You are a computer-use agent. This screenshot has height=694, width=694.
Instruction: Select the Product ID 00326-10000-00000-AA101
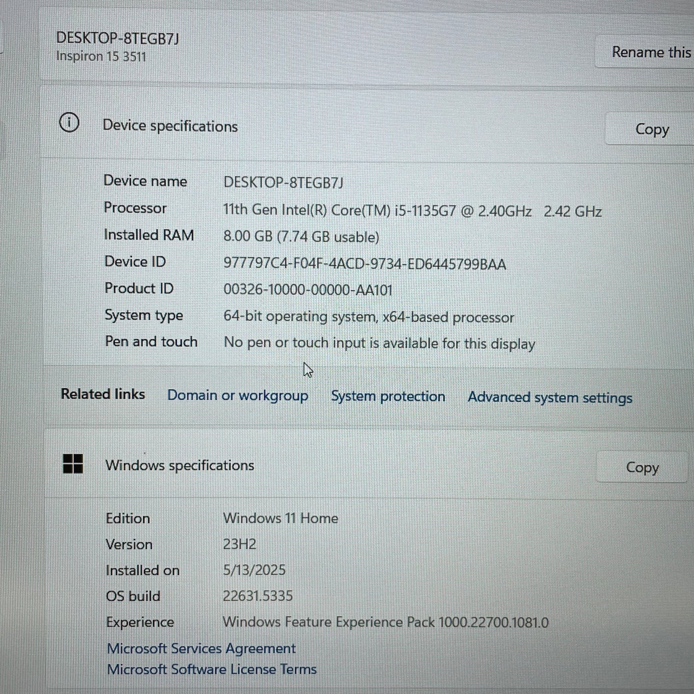point(308,290)
